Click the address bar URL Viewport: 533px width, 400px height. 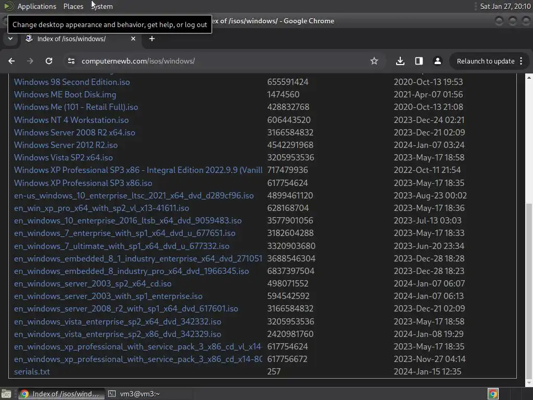[138, 61]
